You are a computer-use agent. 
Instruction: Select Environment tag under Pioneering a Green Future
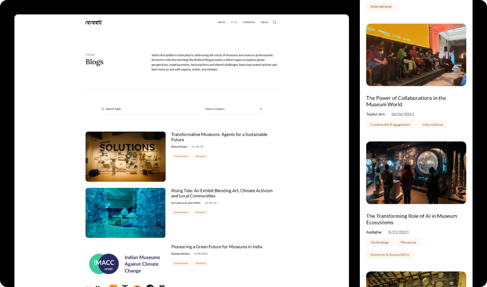(x=181, y=263)
